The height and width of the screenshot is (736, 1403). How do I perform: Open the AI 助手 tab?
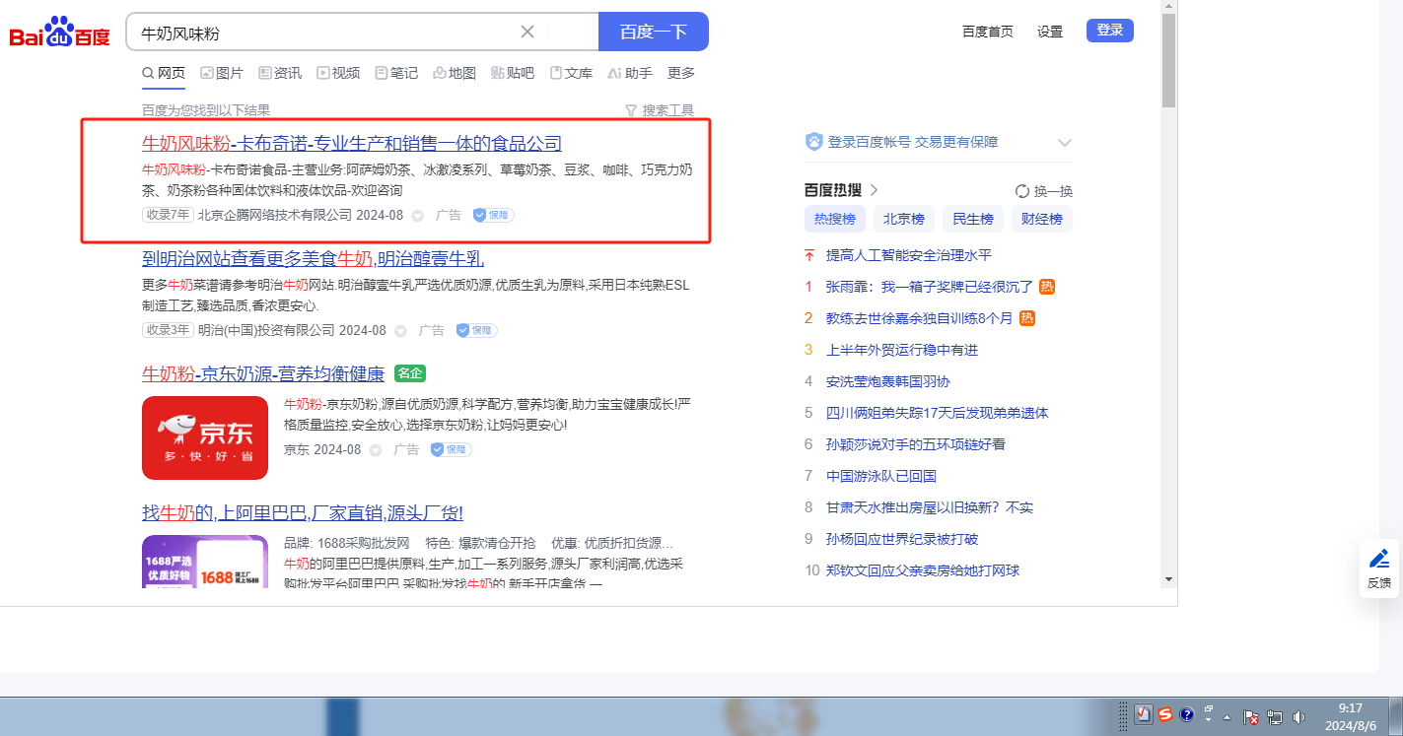(x=630, y=73)
